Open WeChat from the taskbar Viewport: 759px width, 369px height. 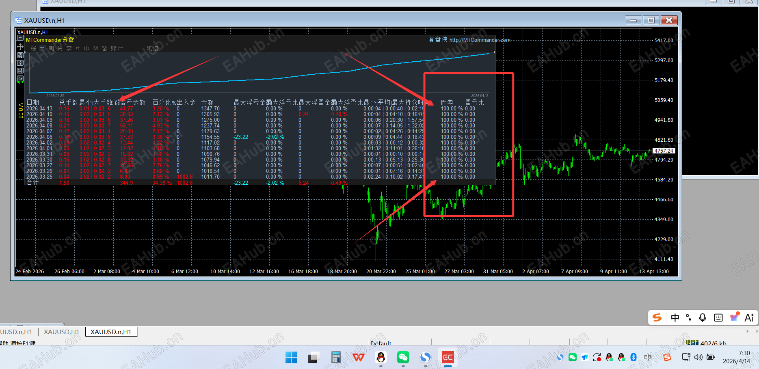click(403, 357)
